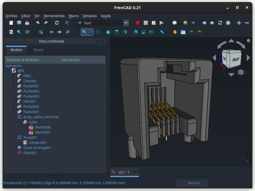Screen dimensions: 255x191
Task: Expand the Fillet tree node
Action: [x=13, y=76]
